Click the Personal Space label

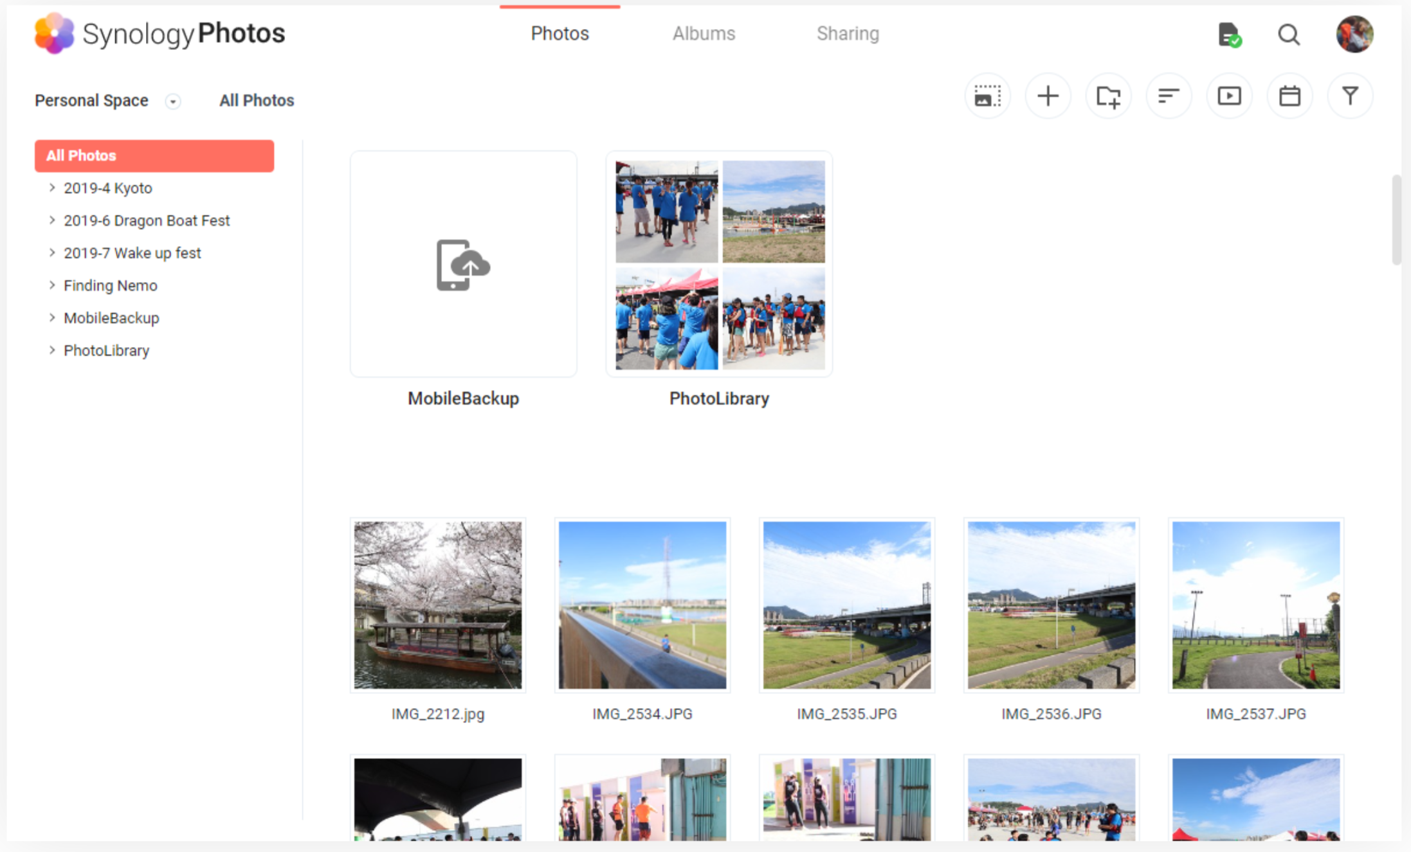pos(91,101)
